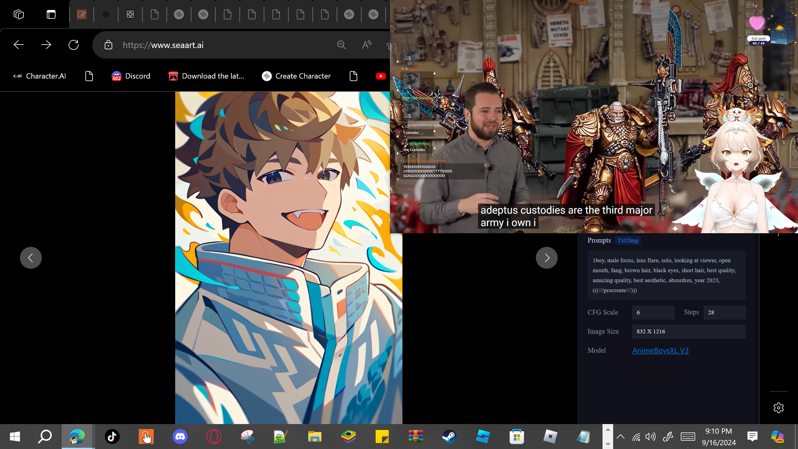798x449 pixels.
Task: Show the next image with the right arrow
Action: click(x=547, y=258)
